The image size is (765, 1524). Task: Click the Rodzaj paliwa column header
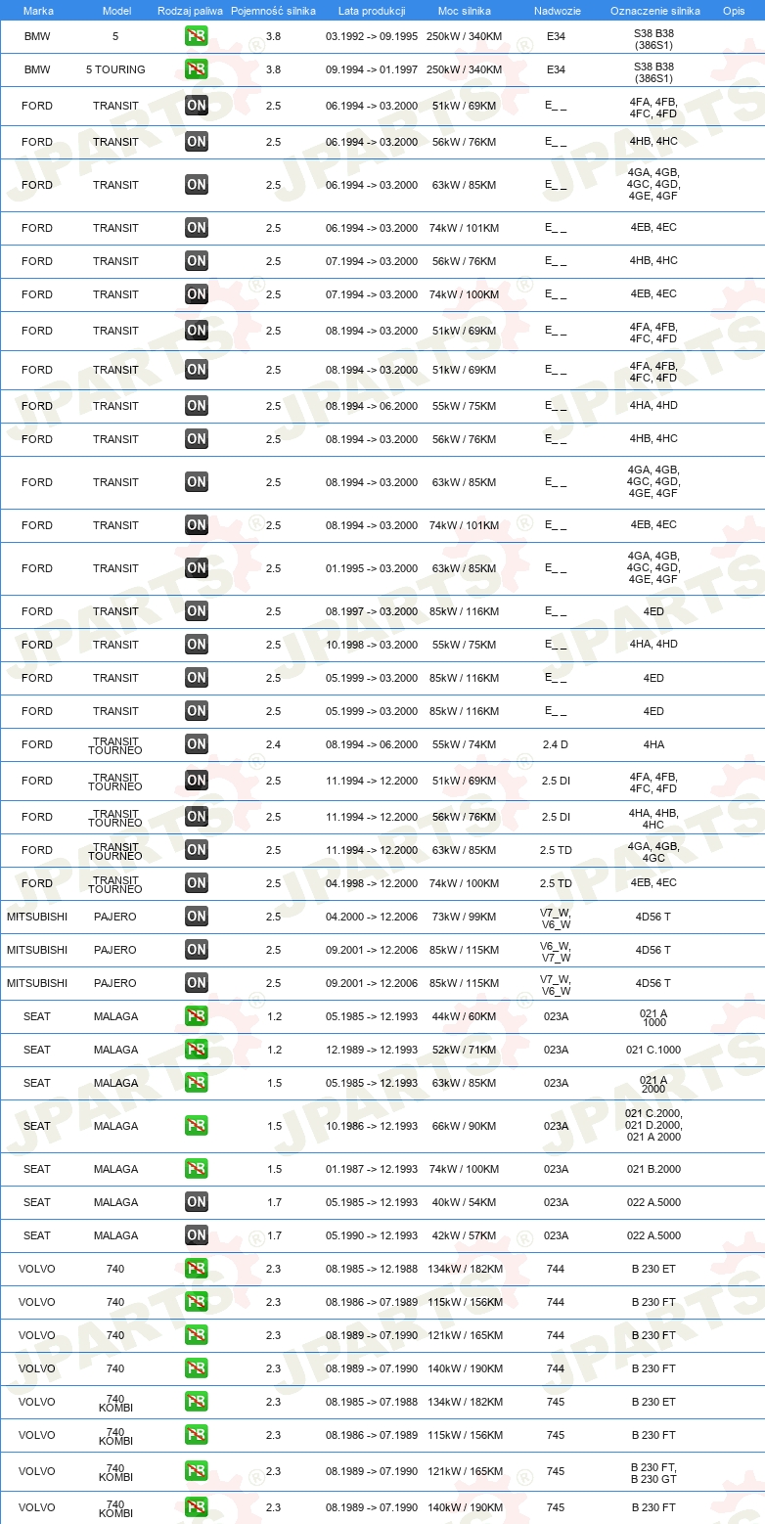[190, 11]
